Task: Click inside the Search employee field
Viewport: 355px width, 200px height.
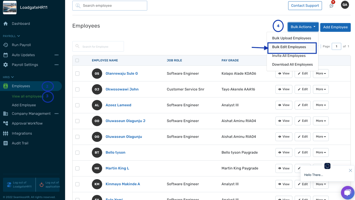Action: [110, 5]
